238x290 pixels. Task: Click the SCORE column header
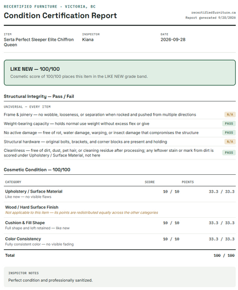point(150,182)
